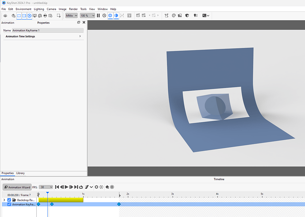Click the eye icon at toolbar start

(x=5, y=15)
